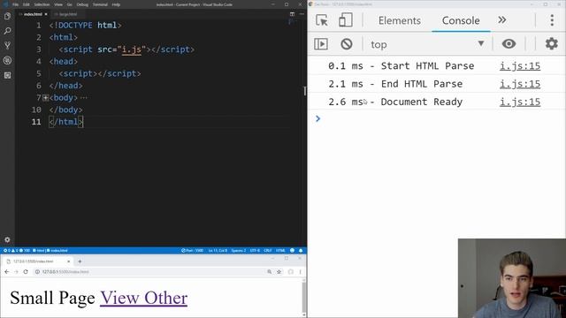
Task: Click the Document Ready console message
Action: point(395,102)
